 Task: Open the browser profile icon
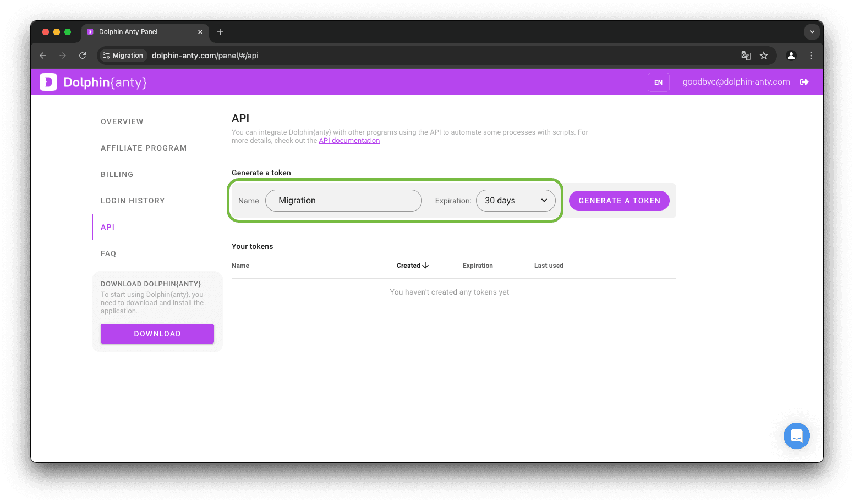pyautogui.click(x=791, y=56)
